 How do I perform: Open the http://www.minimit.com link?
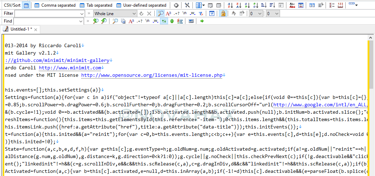(x=70, y=68)
